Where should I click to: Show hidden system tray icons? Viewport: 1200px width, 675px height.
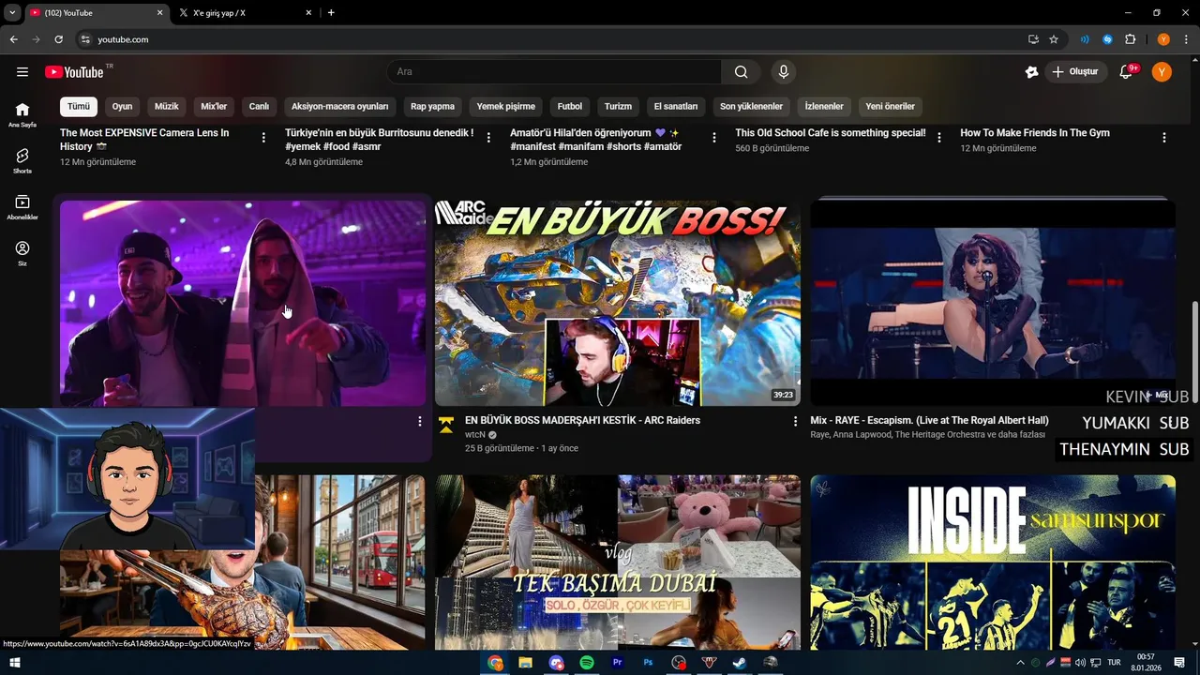1020,663
